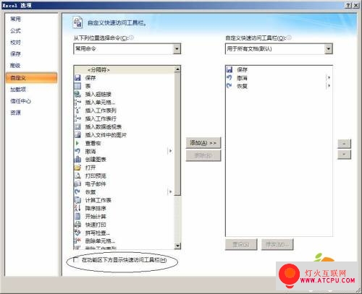The height and width of the screenshot is (294, 362).
Task: Click the 表 table icon in command list
Action: [x=77, y=86]
